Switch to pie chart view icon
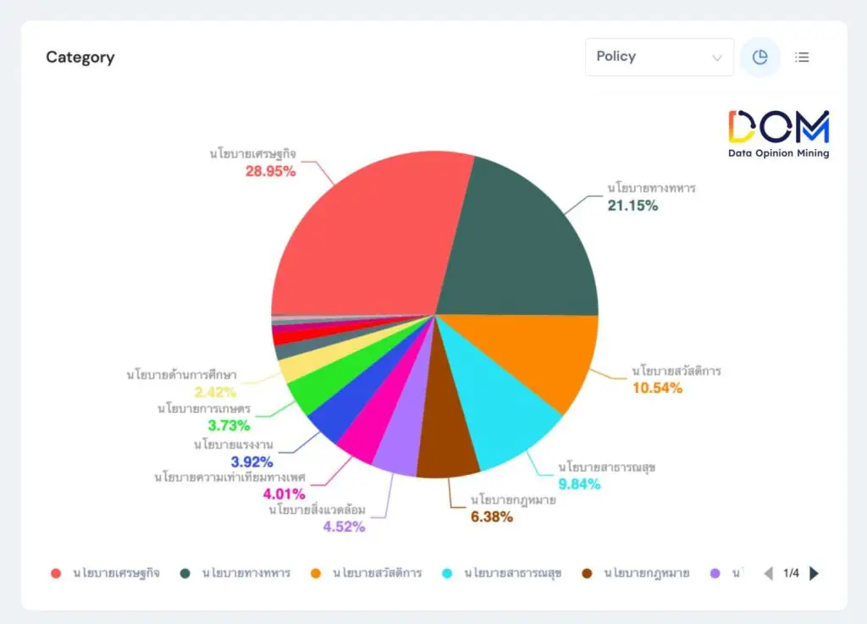867x624 pixels. pyautogui.click(x=759, y=57)
